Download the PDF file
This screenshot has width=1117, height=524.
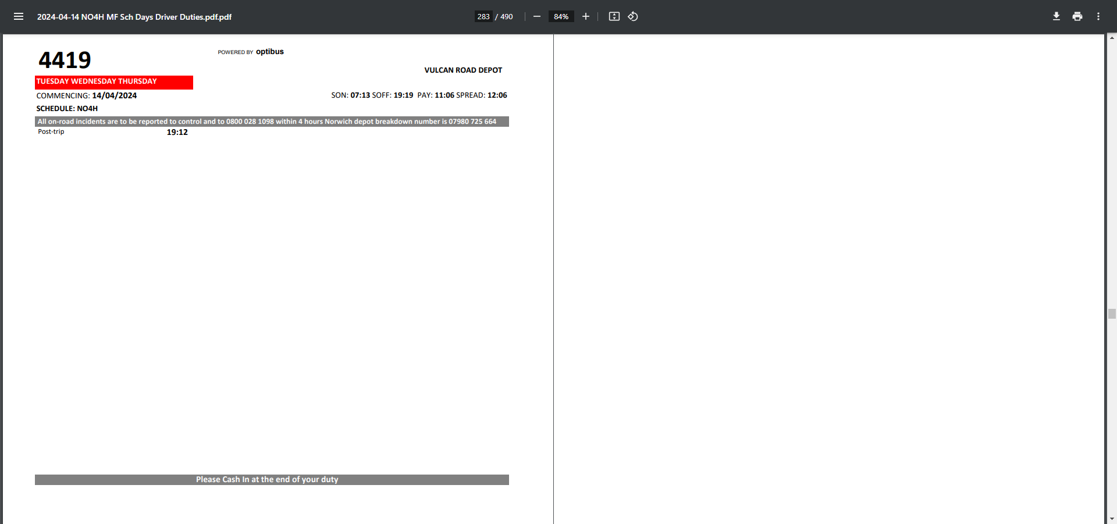pyautogui.click(x=1056, y=16)
